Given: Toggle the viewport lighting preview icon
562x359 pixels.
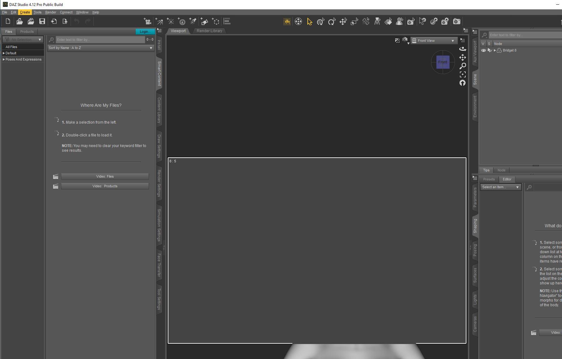Looking at the screenshot, I should coord(397,41).
